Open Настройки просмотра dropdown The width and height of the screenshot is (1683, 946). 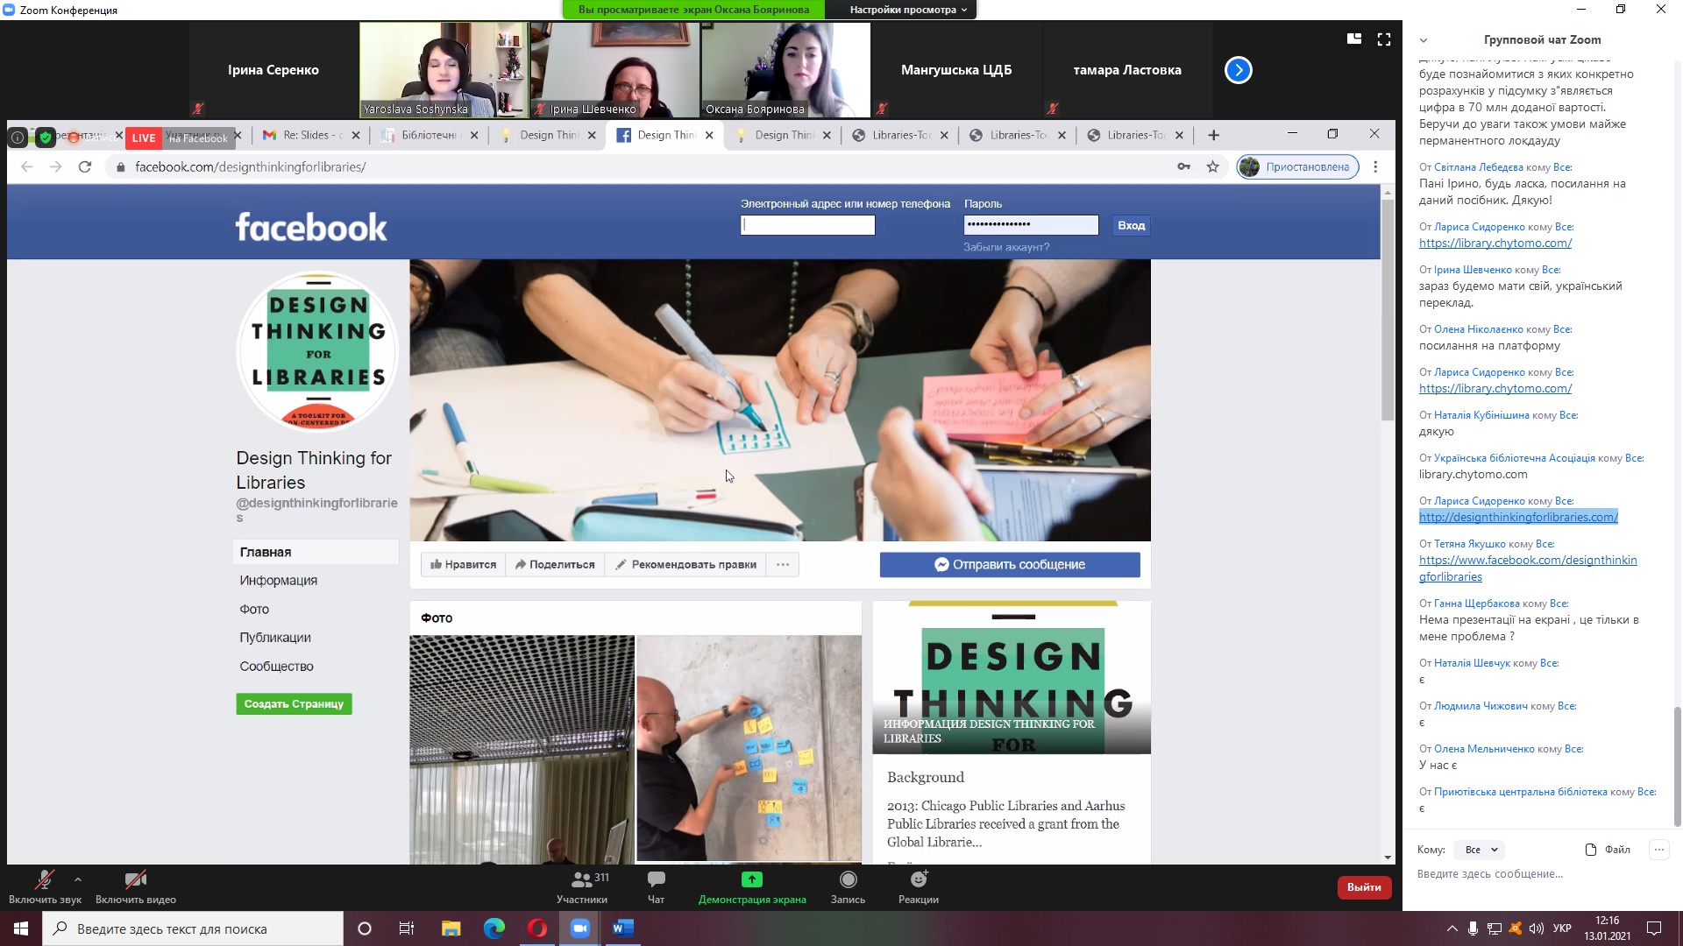(x=907, y=10)
